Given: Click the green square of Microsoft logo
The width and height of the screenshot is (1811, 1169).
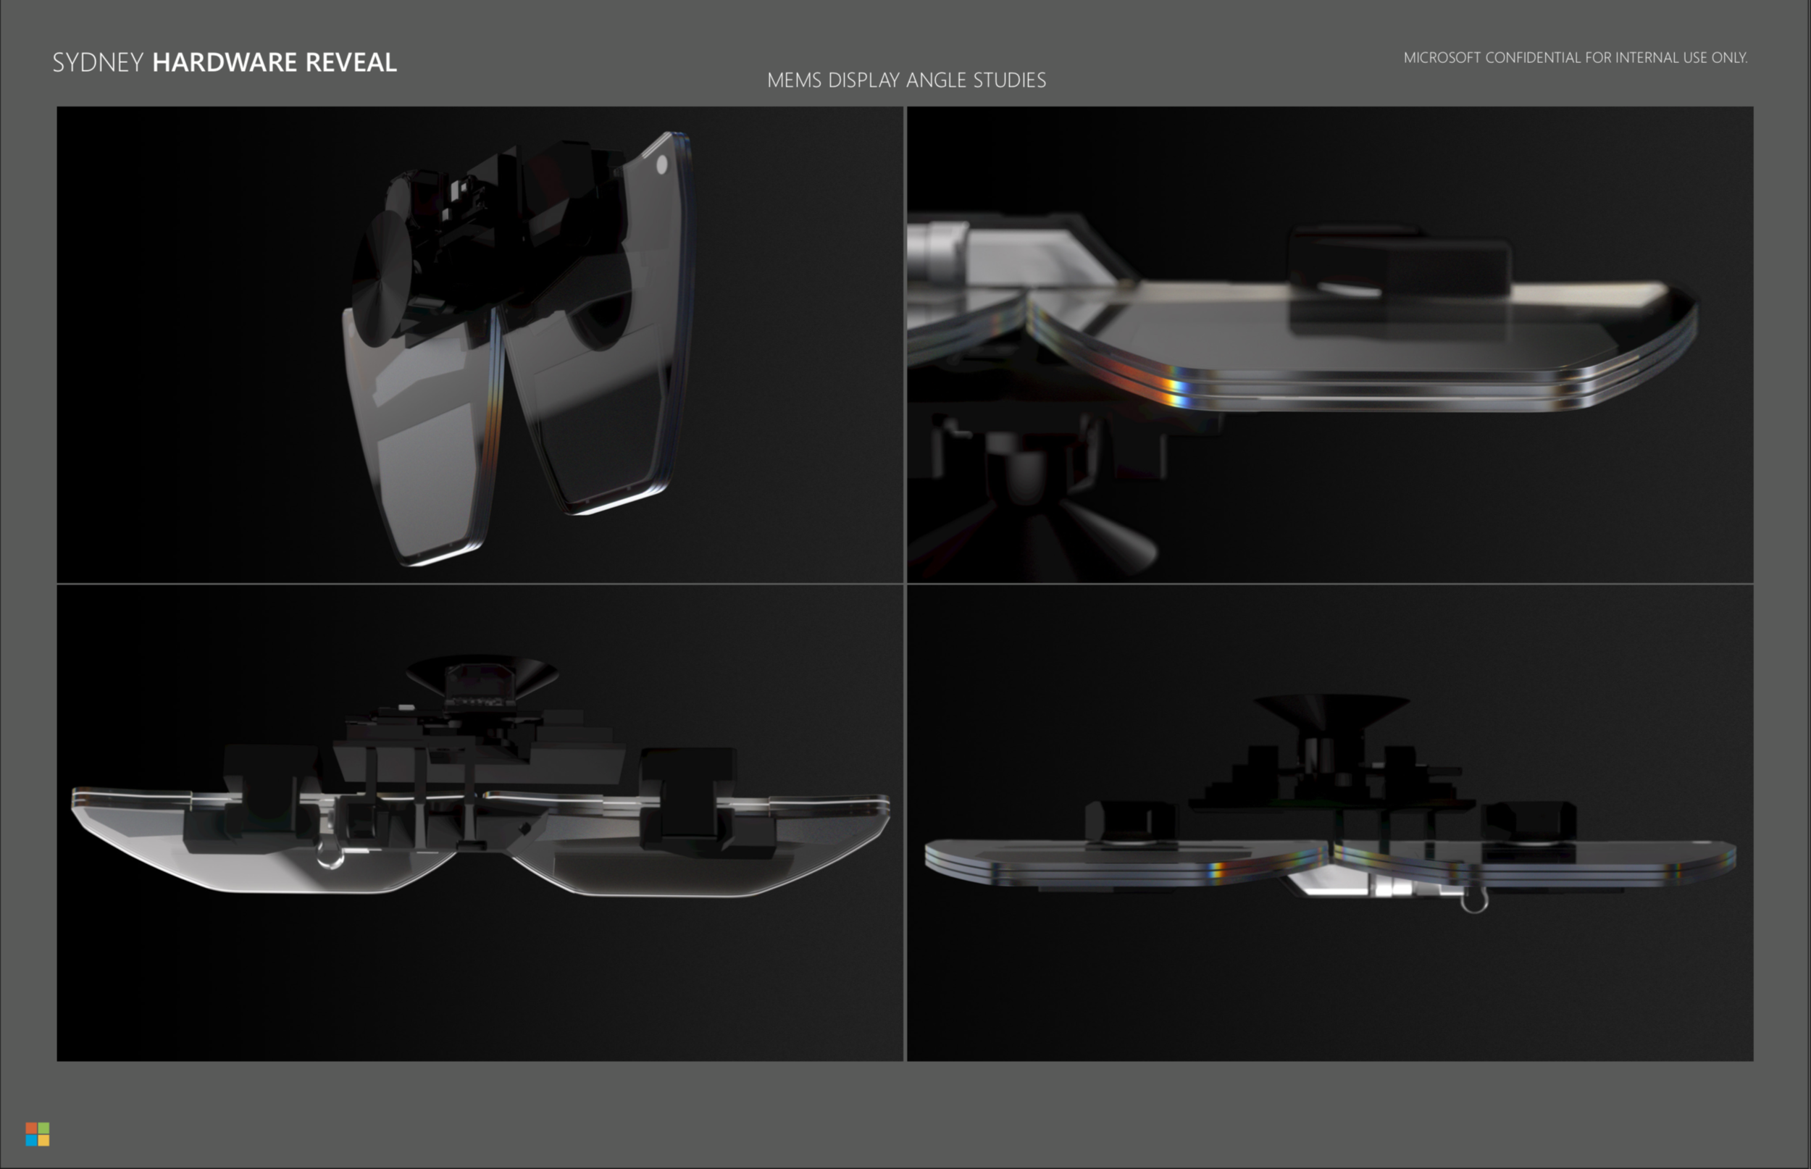Looking at the screenshot, I should coord(43,1128).
